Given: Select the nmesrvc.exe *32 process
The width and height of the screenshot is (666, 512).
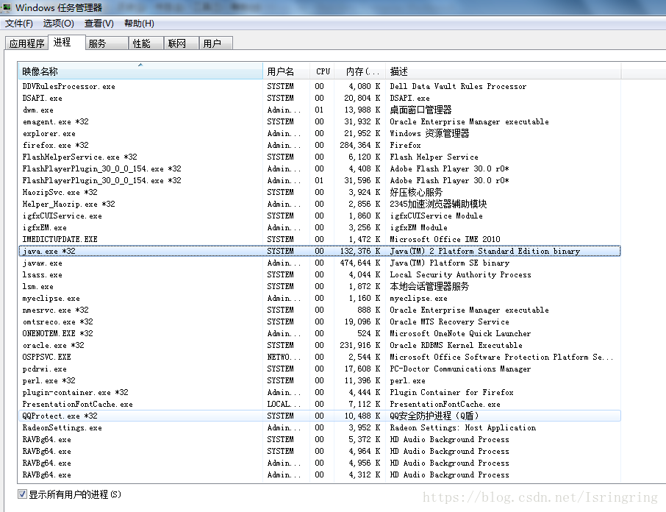Looking at the screenshot, I should click(x=320, y=310).
